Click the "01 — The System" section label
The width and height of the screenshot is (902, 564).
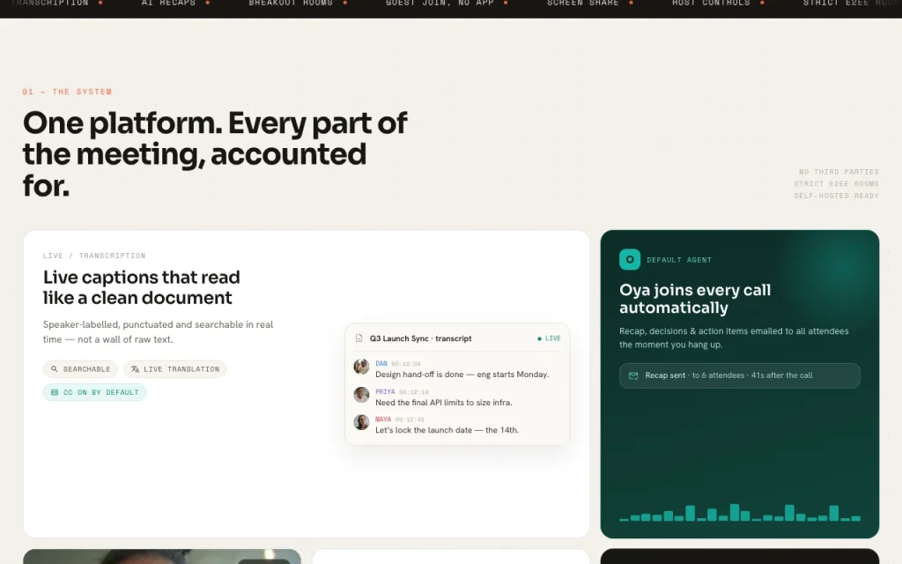click(67, 92)
